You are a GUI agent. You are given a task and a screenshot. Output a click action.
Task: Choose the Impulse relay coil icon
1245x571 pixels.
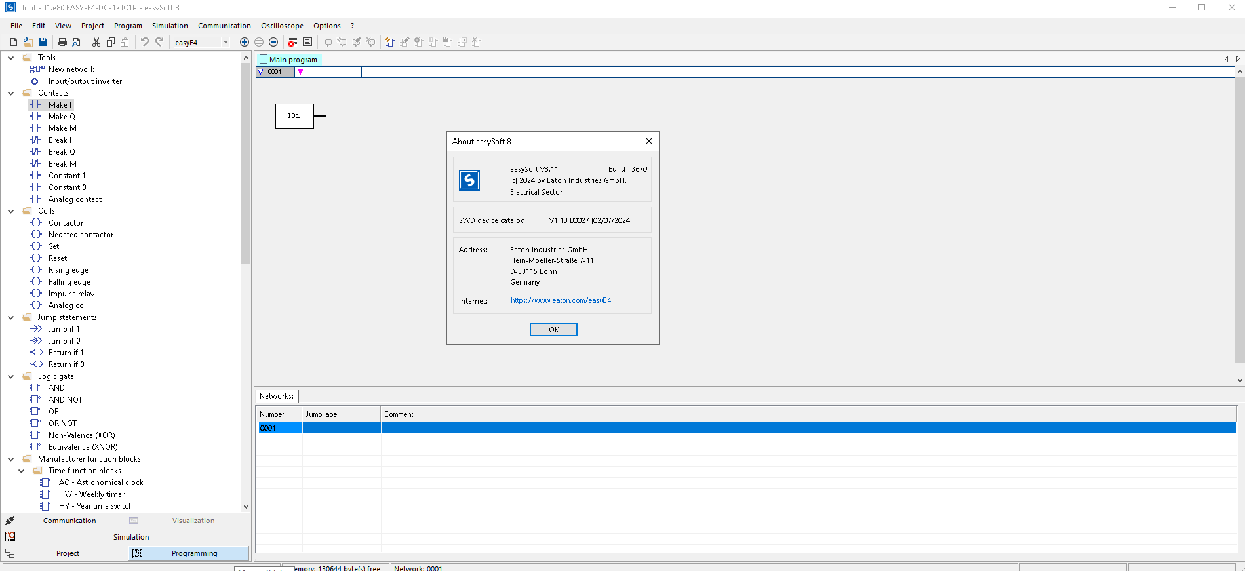(x=36, y=294)
